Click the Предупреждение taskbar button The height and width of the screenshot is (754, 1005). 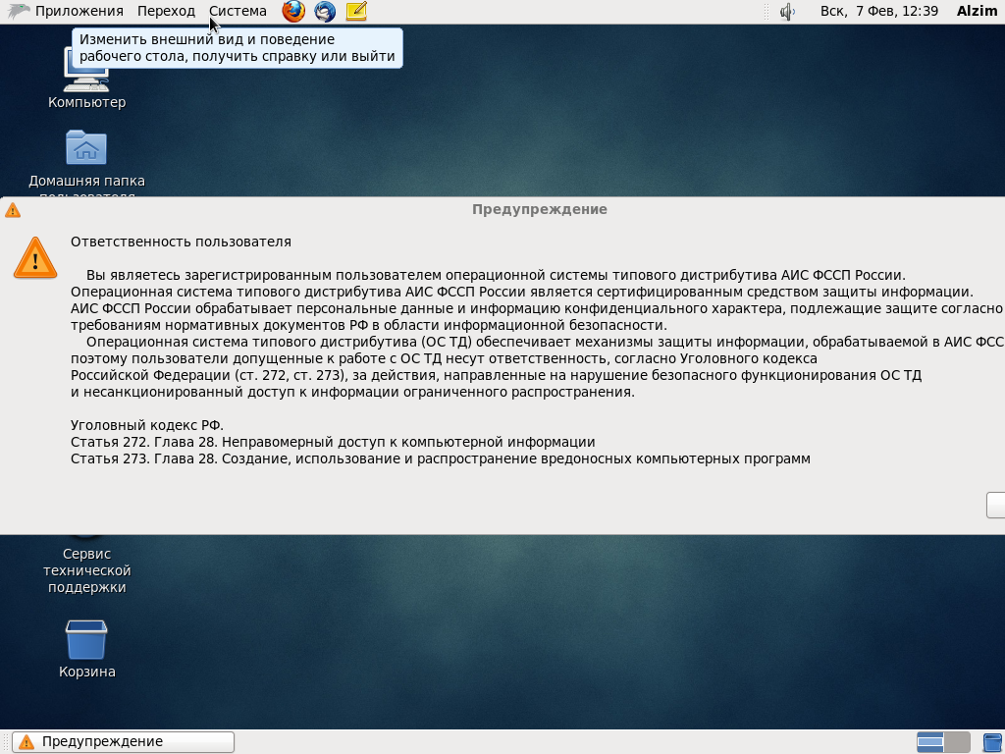click(123, 742)
